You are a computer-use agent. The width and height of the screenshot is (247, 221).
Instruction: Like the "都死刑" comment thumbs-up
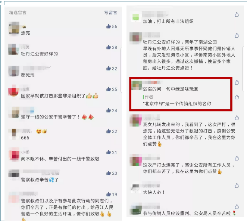pos(109,68)
